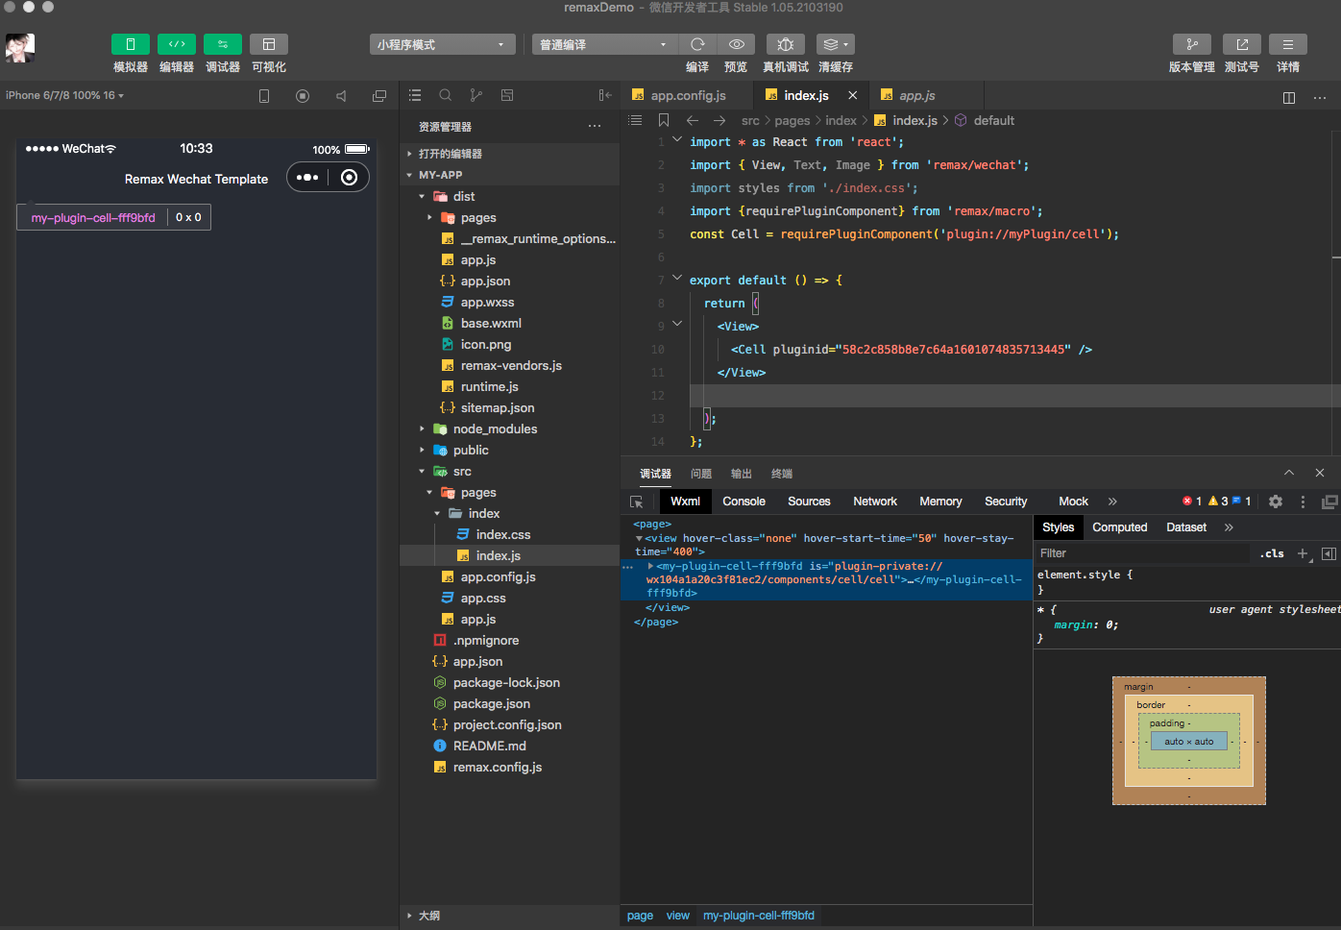
Task: Open the 测试号 test account panel
Action: [1241, 43]
